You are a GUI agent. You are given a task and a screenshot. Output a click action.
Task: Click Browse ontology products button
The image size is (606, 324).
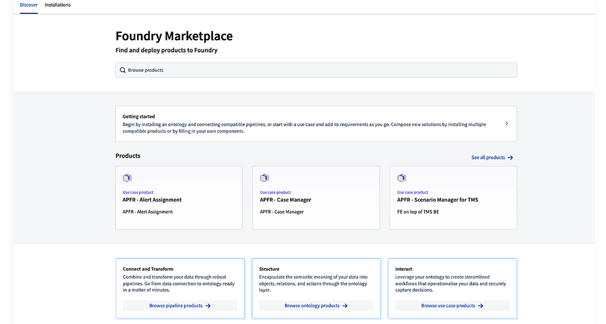point(316,306)
